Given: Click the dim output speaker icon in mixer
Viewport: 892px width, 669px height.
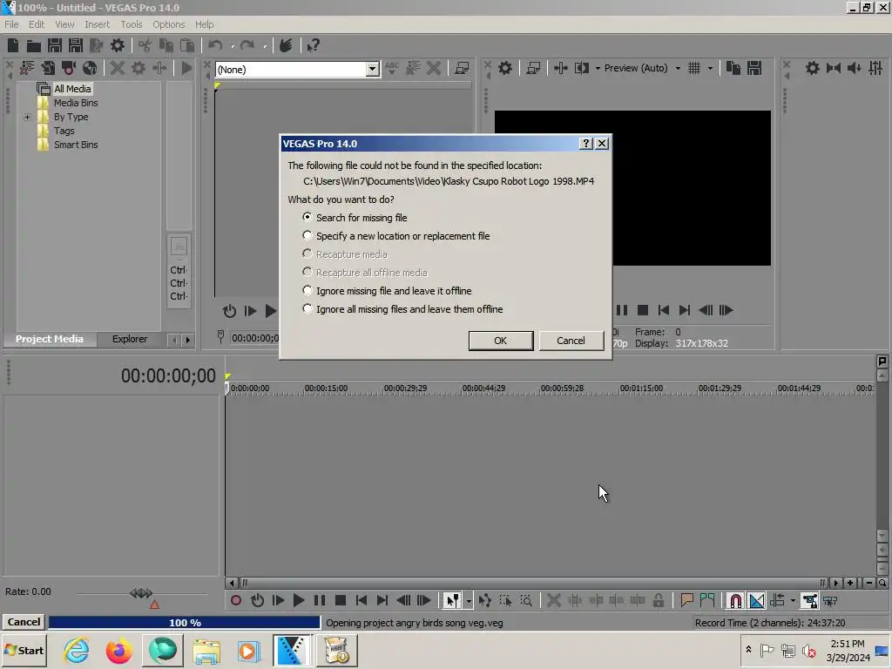Looking at the screenshot, I should [855, 68].
